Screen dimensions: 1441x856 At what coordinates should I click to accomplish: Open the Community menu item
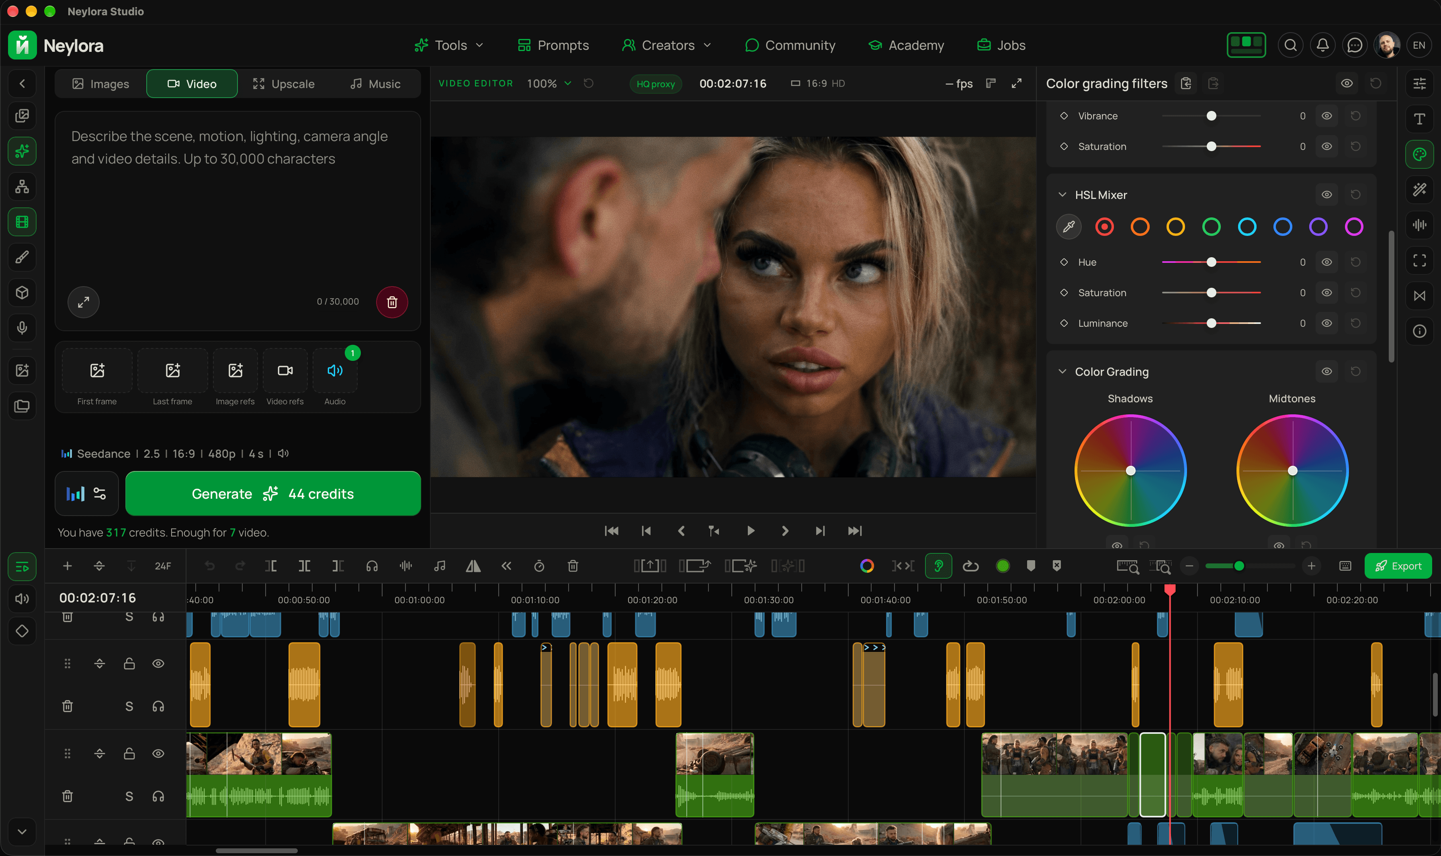(790, 45)
